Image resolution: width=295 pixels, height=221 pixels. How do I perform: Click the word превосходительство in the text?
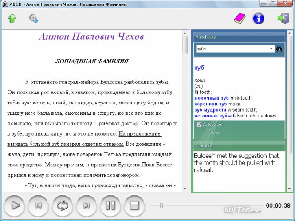pyautogui.click(x=117, y=185)
